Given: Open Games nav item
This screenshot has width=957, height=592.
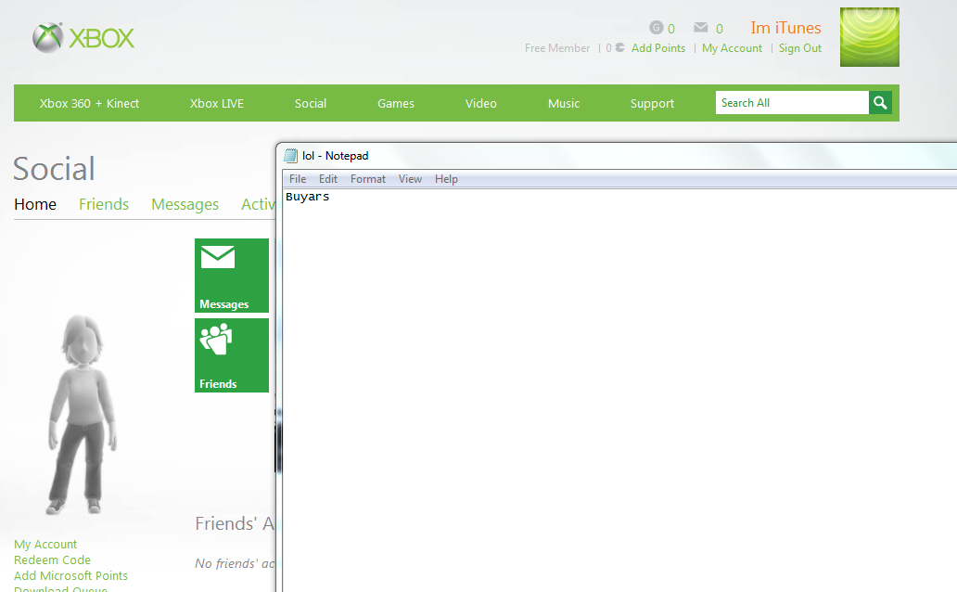Looking at the screenshot, I should coord(395,103).
